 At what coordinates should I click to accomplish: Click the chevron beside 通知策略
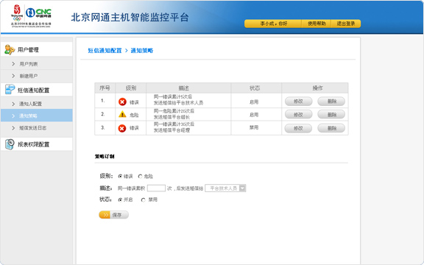tap(13, 116)
